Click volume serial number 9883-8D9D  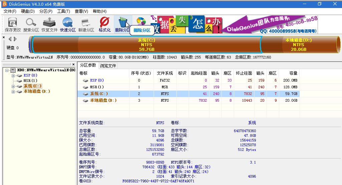point(155,162)
